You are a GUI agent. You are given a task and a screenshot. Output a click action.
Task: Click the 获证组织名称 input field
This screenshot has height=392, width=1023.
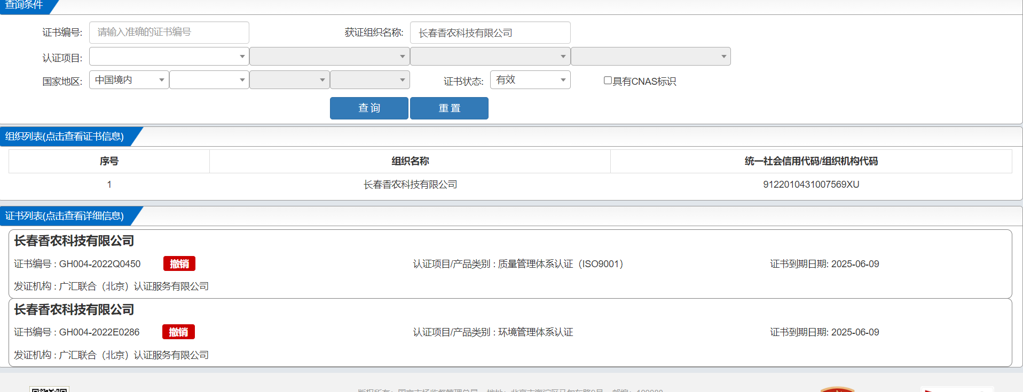click(490, 33)
